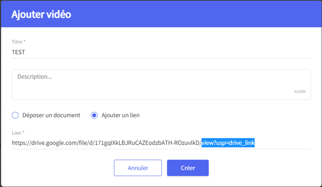Click the "Ajouter vidéo" dialog heading
The image size is (322, 187).
(x=41, y=14)
